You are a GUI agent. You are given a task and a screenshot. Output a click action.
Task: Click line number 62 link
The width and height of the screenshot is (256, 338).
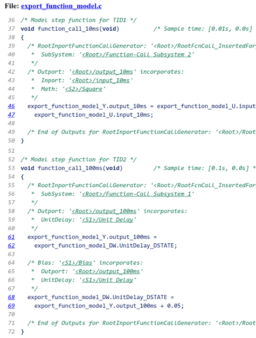11,245
